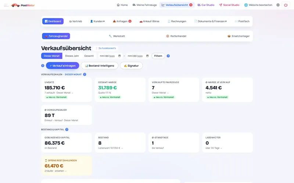Click the red power logout icon
Screen dimensions: 294x183
[286, 5]
